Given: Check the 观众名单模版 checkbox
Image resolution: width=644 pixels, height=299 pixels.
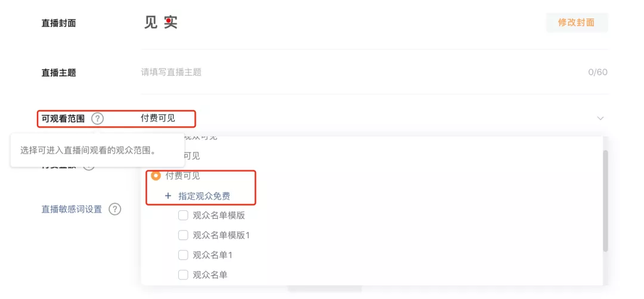Looking at the screenshot, I should [x=183, y=216].
